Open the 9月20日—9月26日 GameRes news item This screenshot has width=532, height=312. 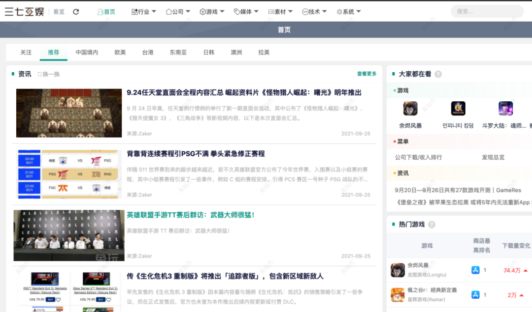click(x=458, y=190)
